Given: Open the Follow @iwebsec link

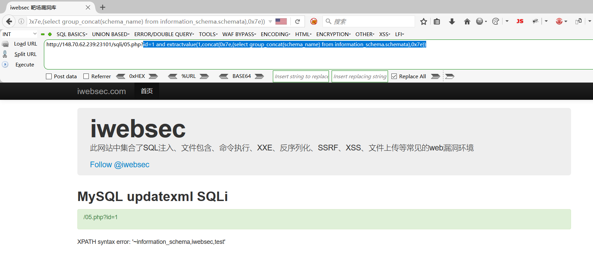Looking at the screenshot, I should 120,165.
